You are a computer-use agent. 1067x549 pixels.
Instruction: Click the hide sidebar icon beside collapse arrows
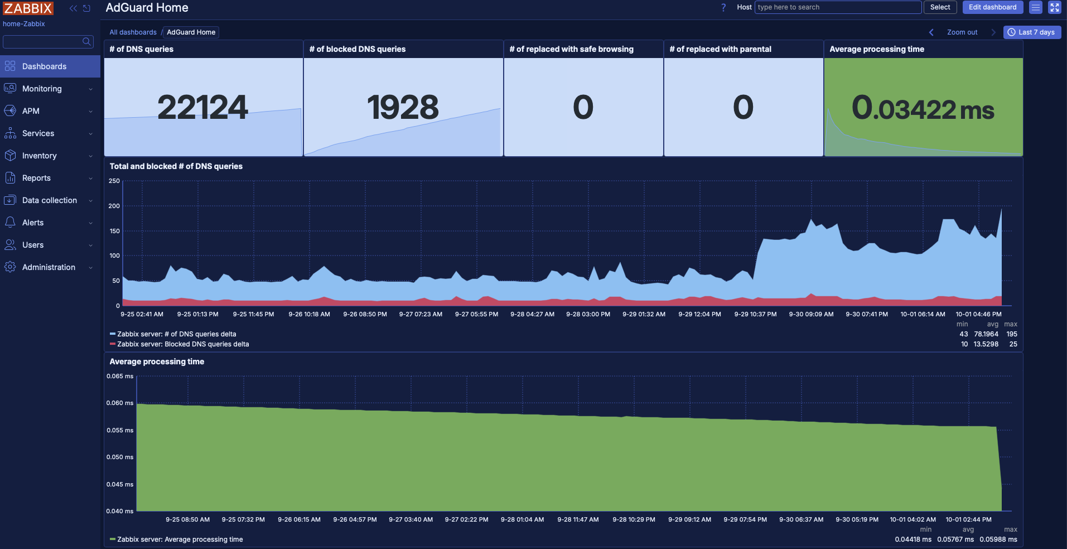coord(86,8)
